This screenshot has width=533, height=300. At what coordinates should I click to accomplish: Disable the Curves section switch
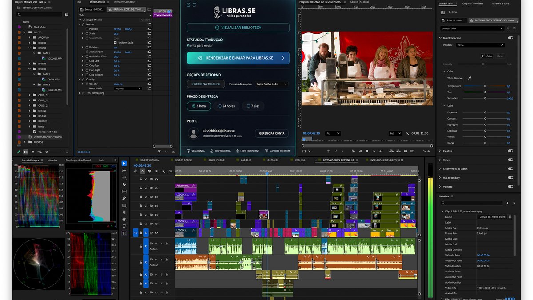510,160
